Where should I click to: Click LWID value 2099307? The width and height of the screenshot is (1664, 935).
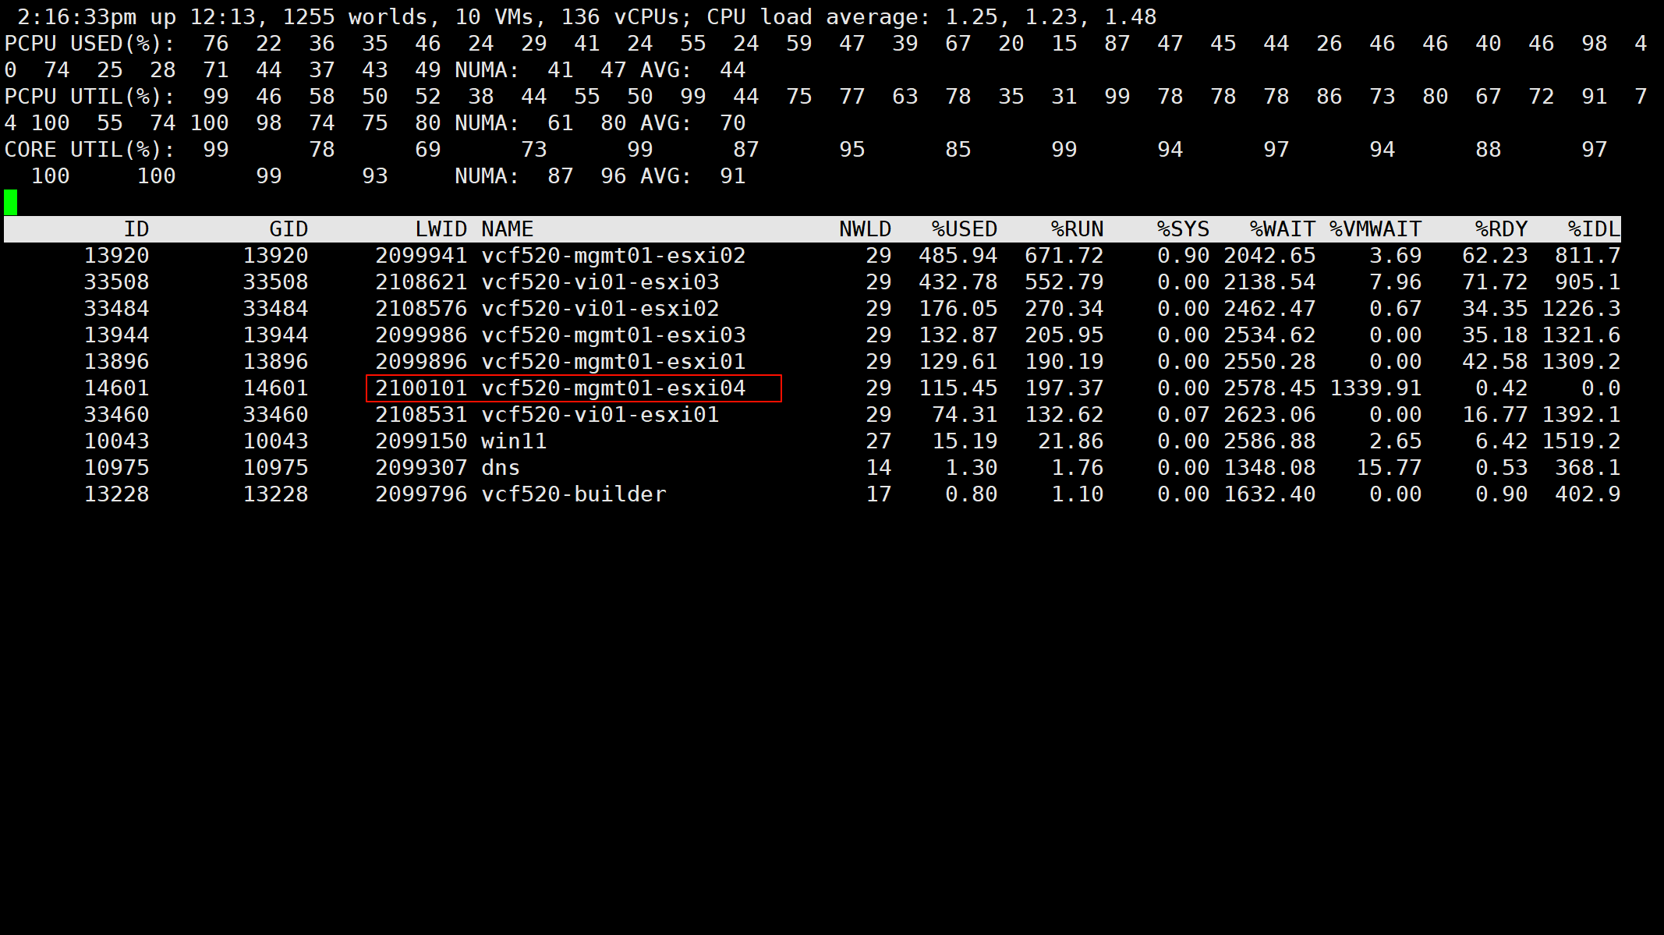point(421,468)
